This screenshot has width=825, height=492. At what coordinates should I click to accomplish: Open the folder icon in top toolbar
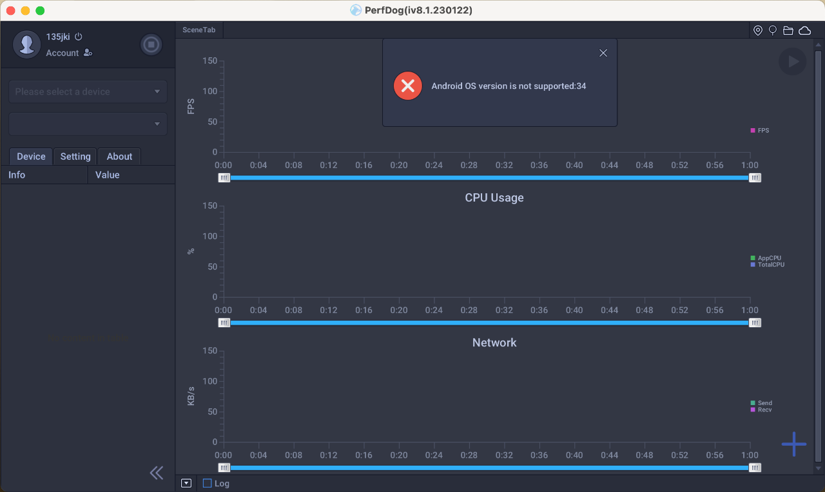click(x=788, y=30)
